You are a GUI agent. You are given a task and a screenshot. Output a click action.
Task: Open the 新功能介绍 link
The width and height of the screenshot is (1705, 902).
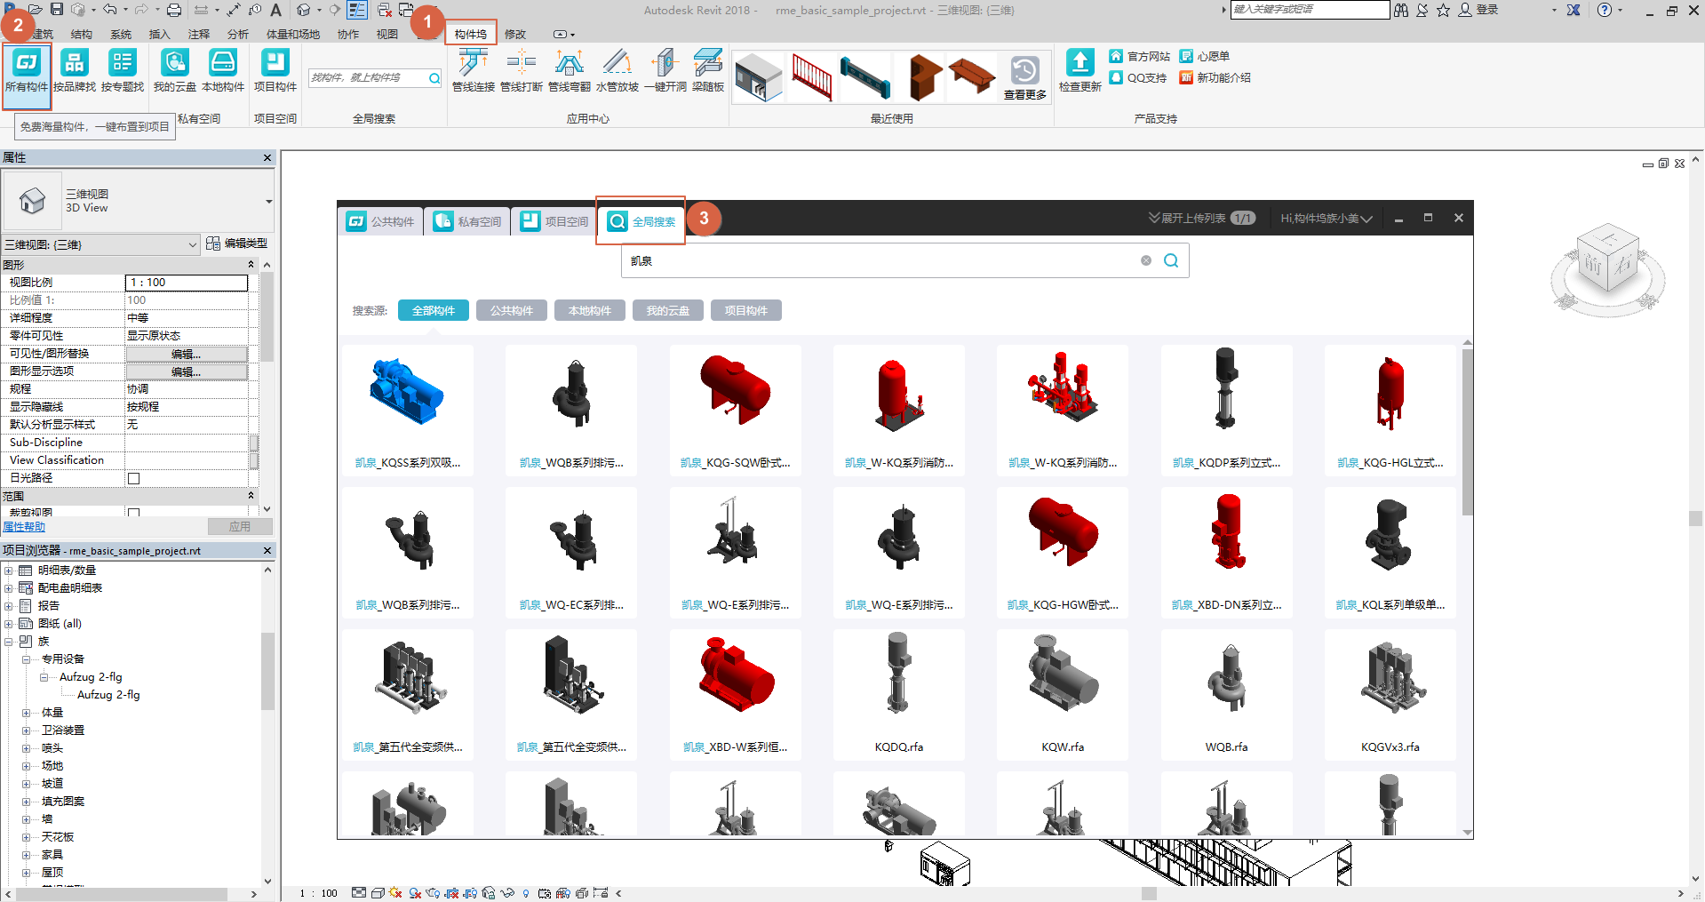(1215, 77)
